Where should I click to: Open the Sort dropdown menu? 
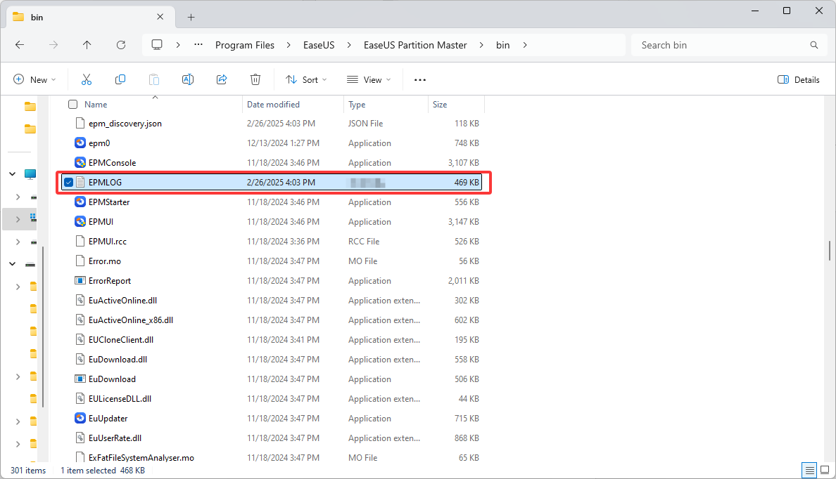pos(306,80)
